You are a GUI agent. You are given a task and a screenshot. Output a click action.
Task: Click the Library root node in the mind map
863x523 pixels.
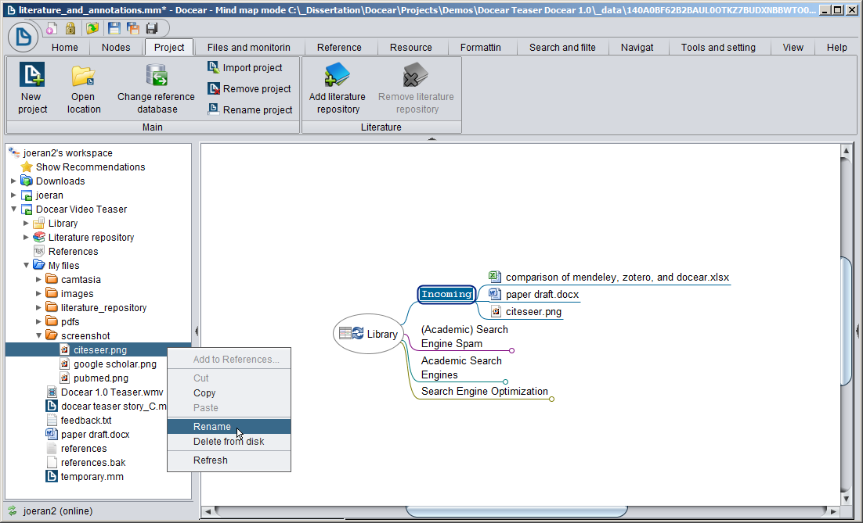coord(369,334)
